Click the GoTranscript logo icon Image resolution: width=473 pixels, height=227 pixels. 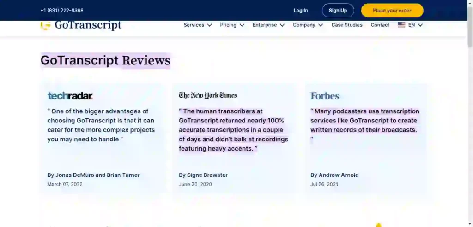tap(45, 26)
